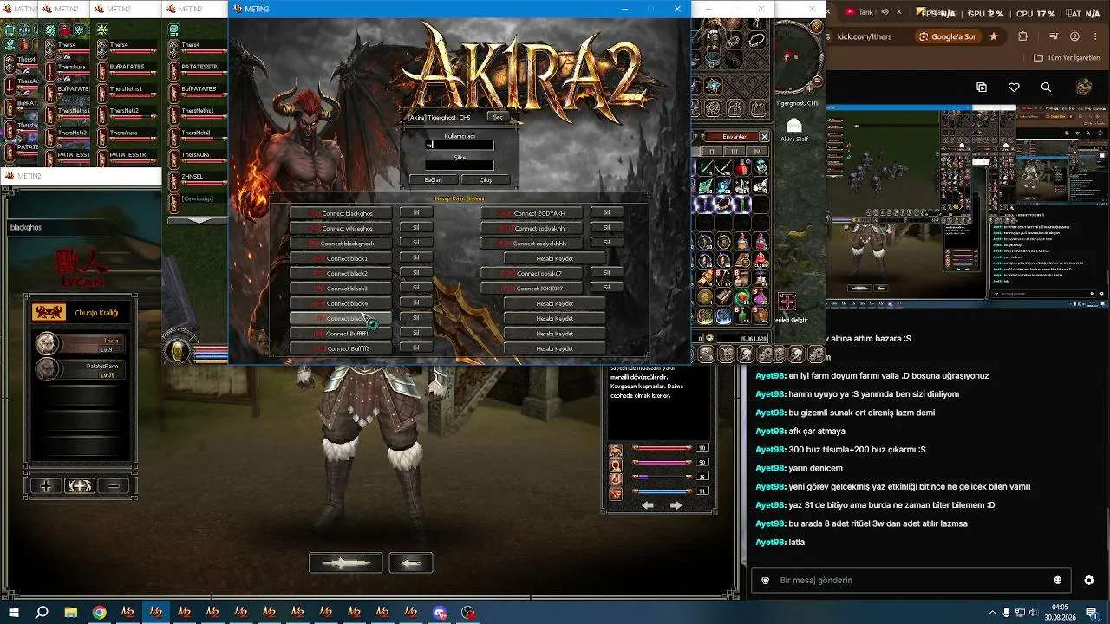Click Akira Staff envelope icon

[793, 126]
